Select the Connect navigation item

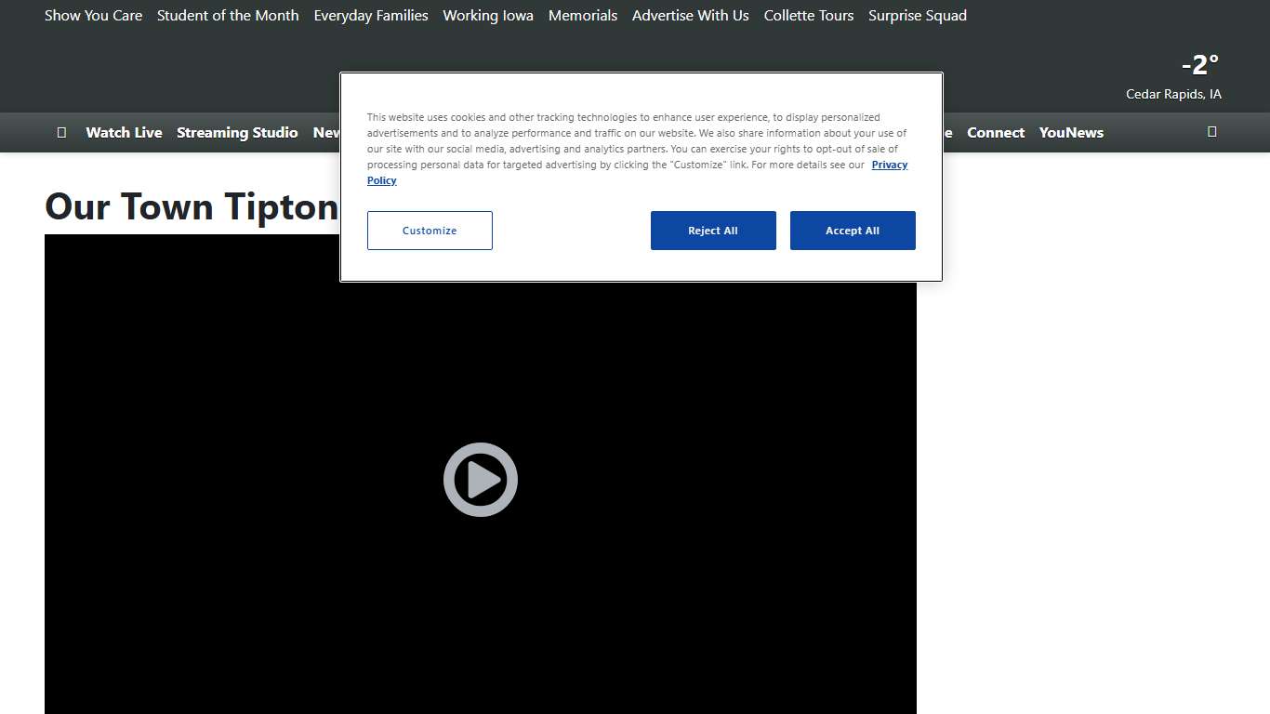995,132
